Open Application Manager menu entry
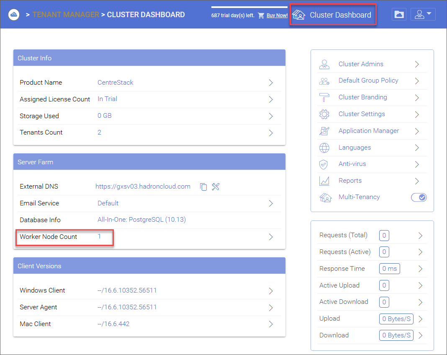This screenshot has width=447, height=355. [x=369, y=131]
